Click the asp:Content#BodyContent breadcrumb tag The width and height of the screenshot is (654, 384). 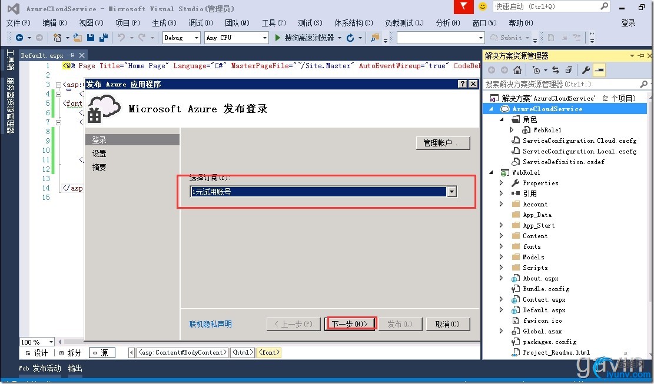pos(182,352)
